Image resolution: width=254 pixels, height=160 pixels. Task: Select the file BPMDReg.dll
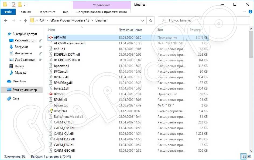pos(128,83)
